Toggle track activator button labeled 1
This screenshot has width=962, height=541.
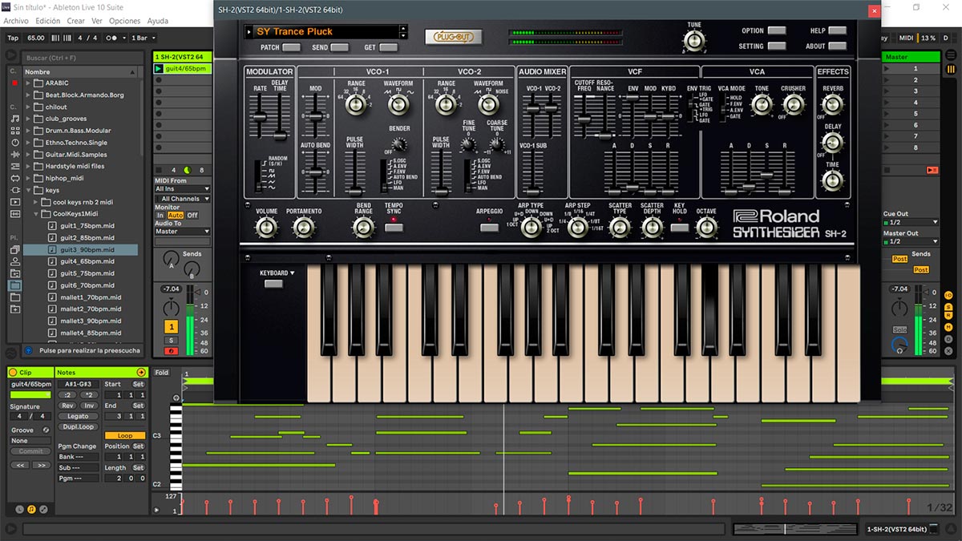172,326
